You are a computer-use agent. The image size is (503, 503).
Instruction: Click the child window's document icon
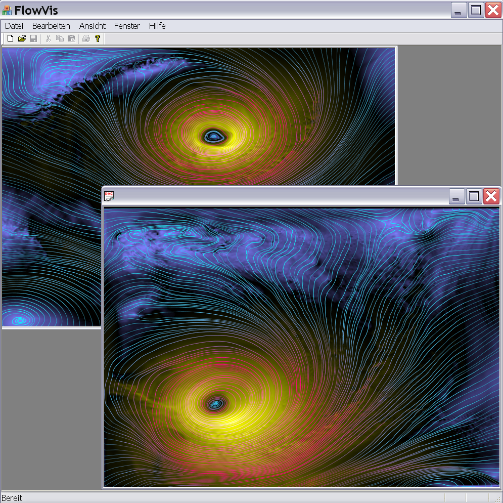109,196
